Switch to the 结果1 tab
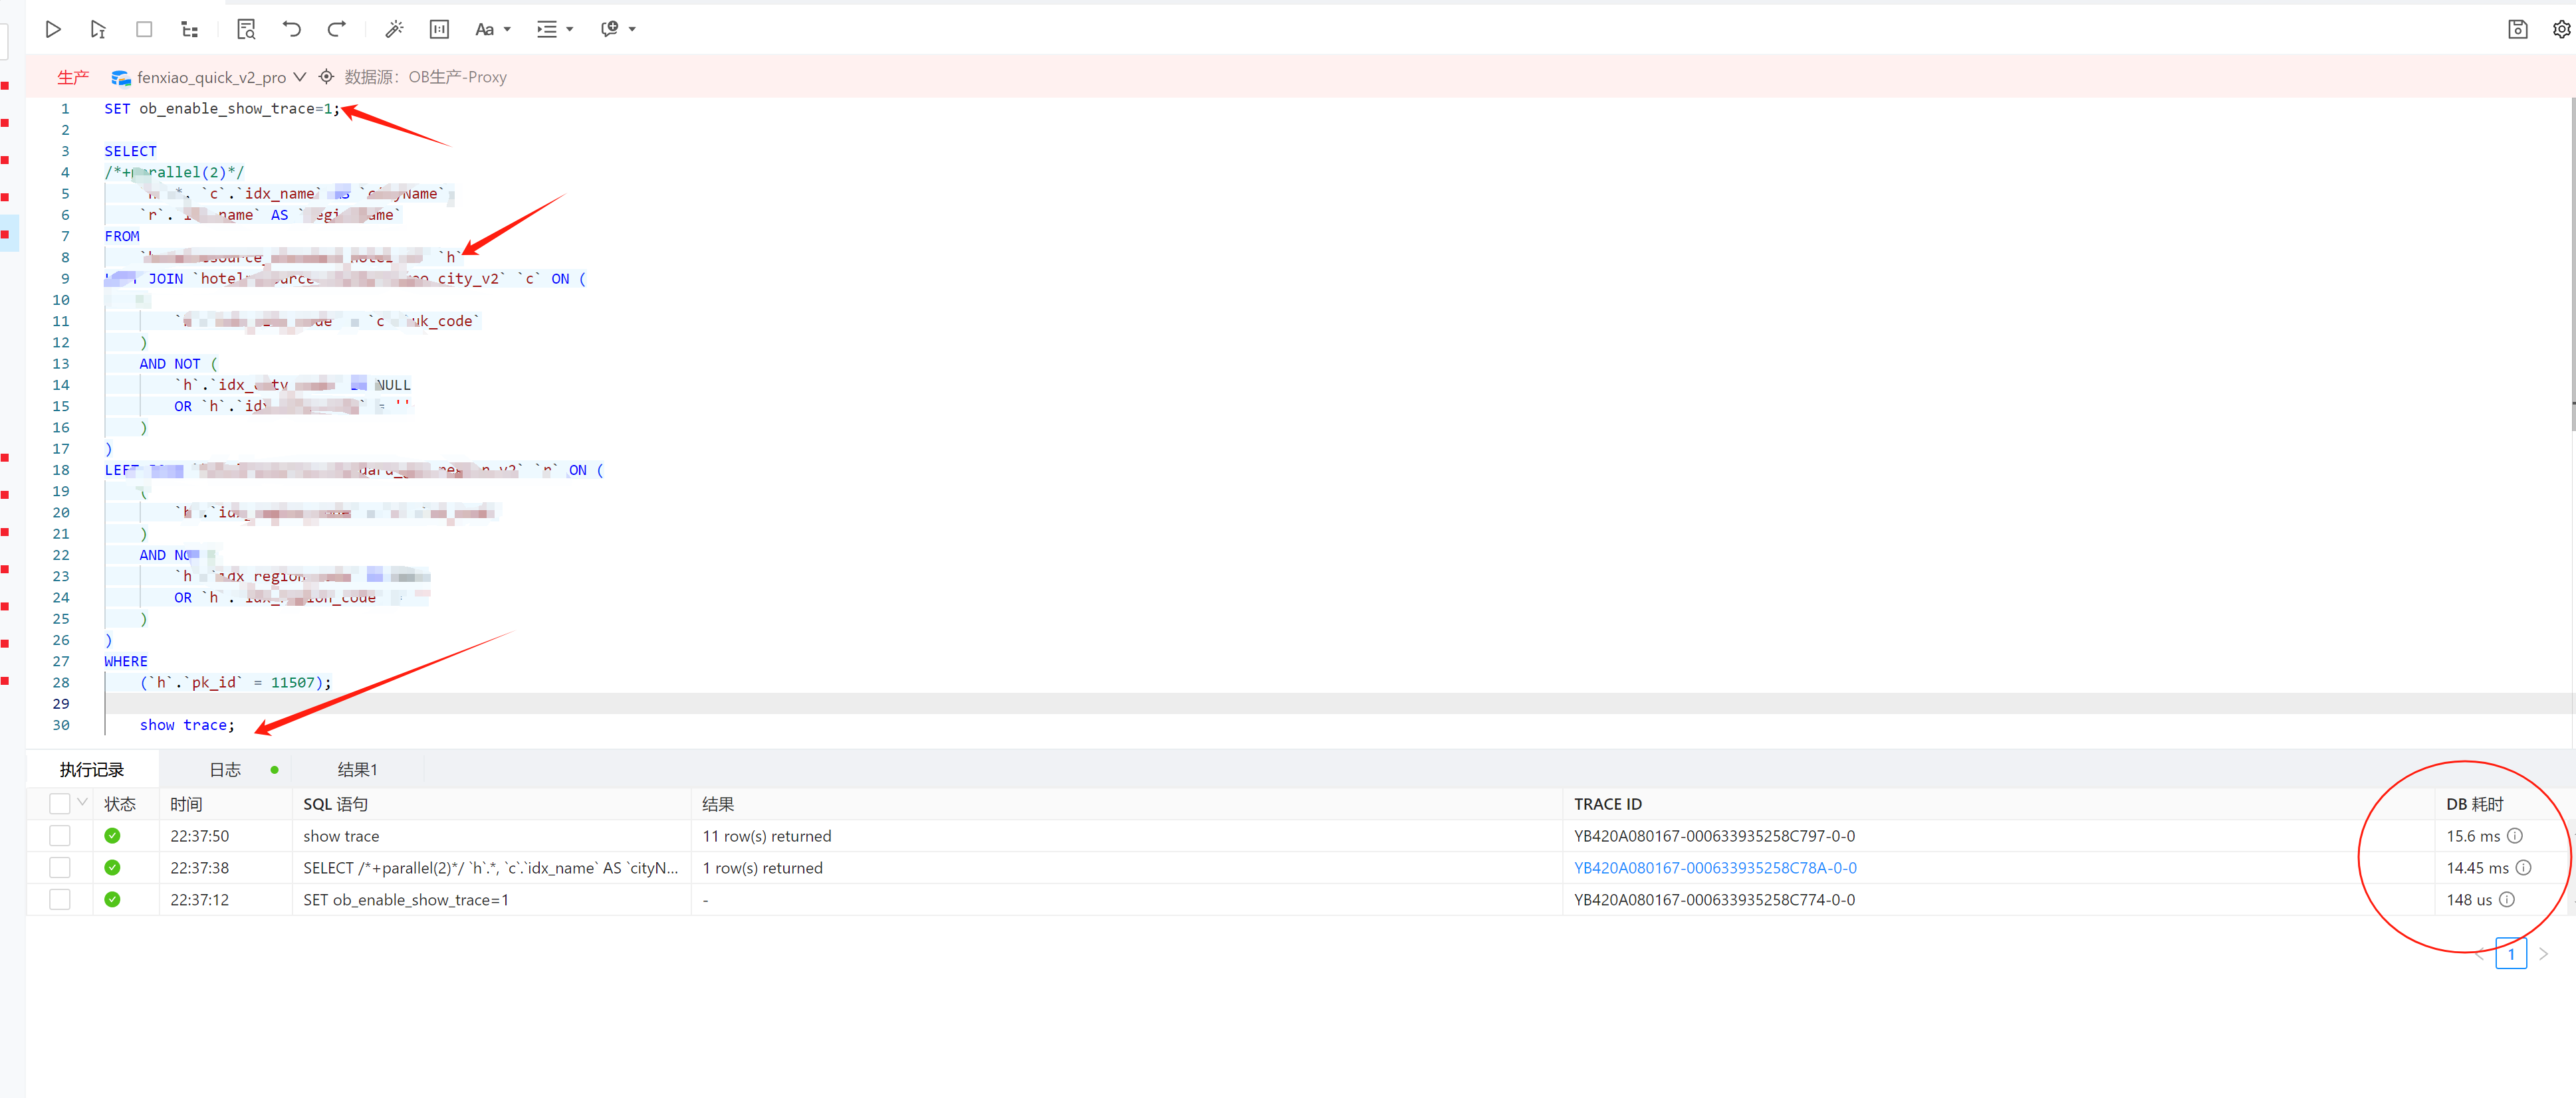This screenshot has height=1098, width=2576. click(357, 771)
